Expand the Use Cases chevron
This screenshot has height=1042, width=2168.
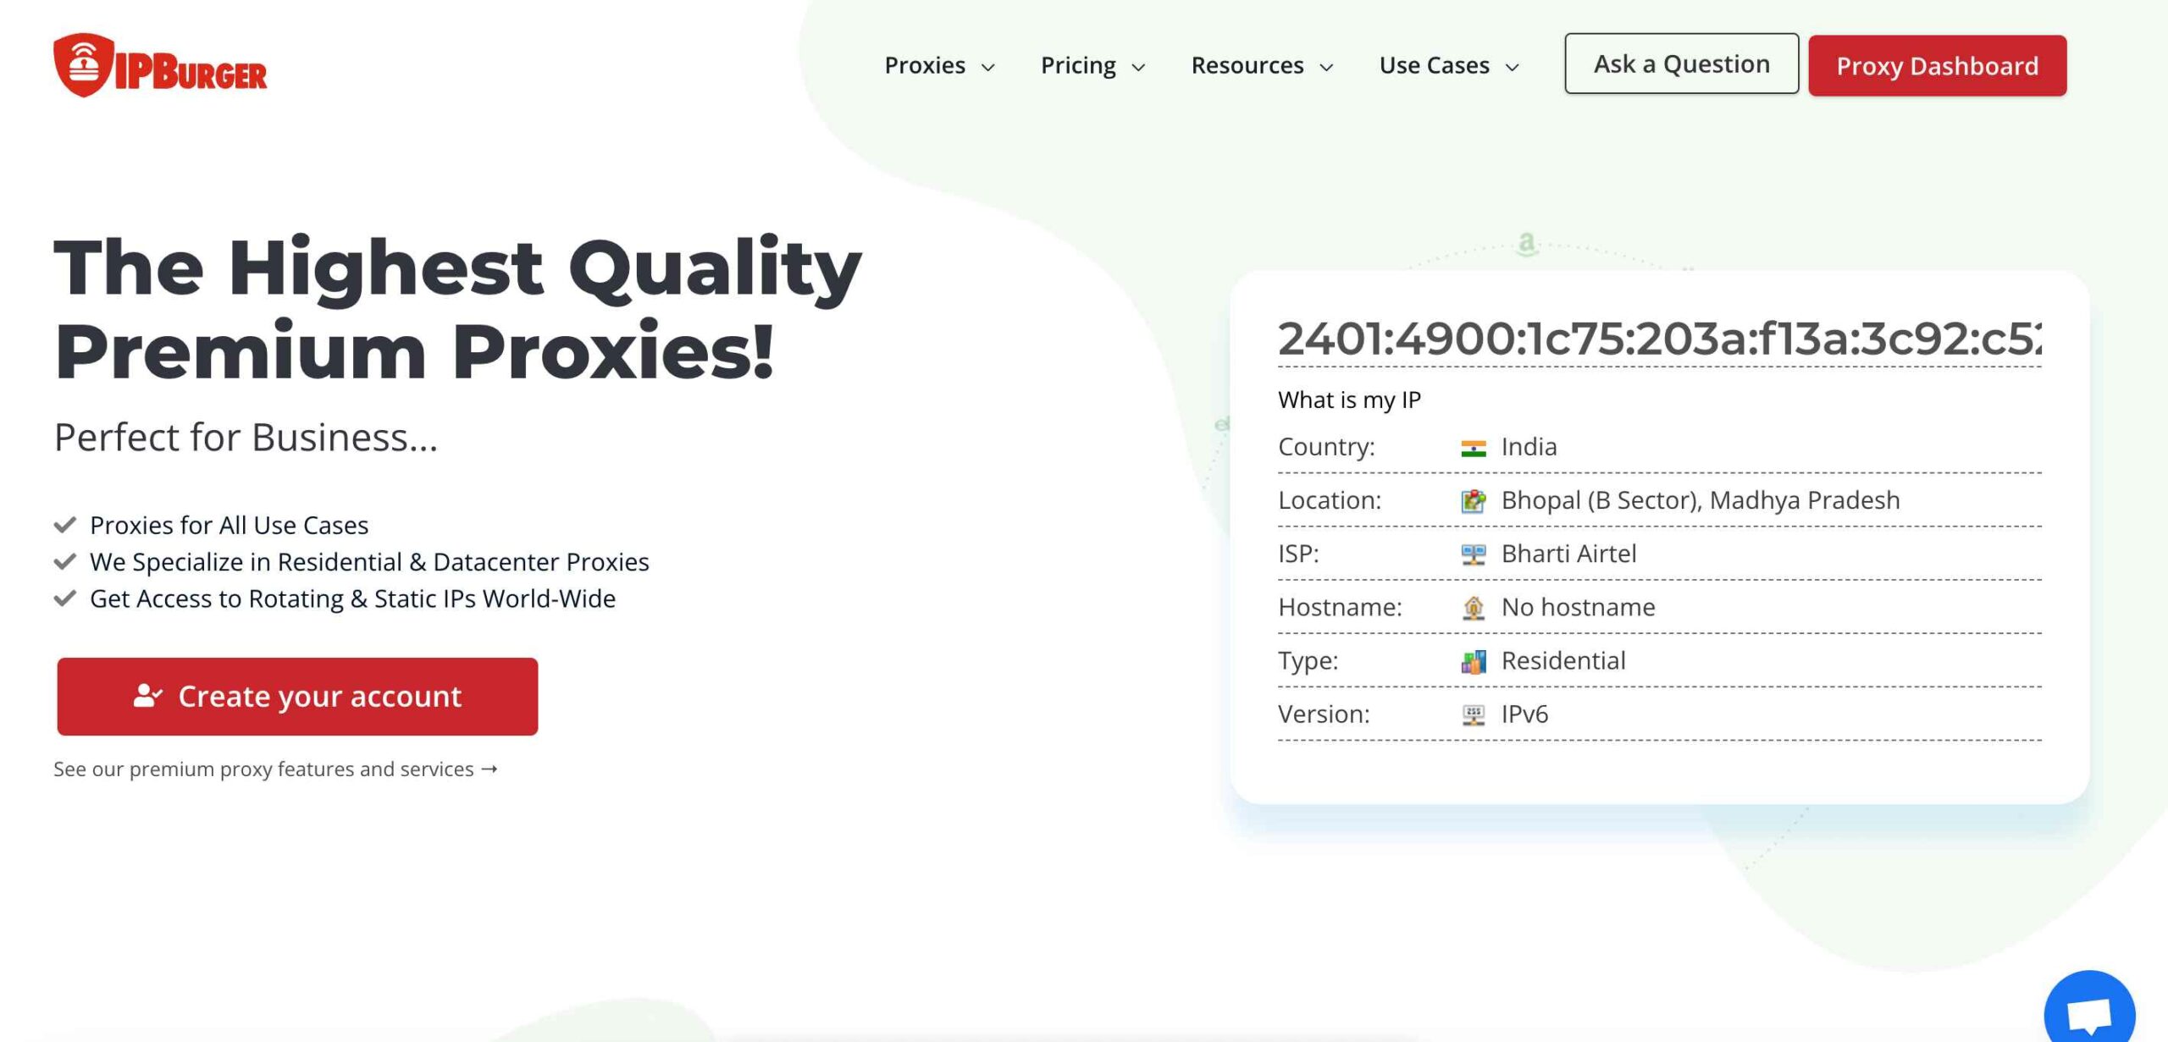coord(1512,67)
